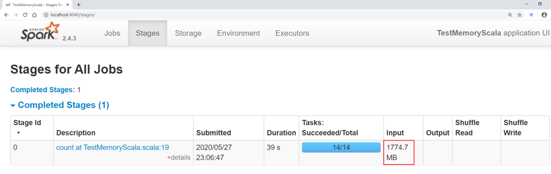Click the 14/14 tasks progress bar
The image size is (551, 174).
click(x=341, y=148)
